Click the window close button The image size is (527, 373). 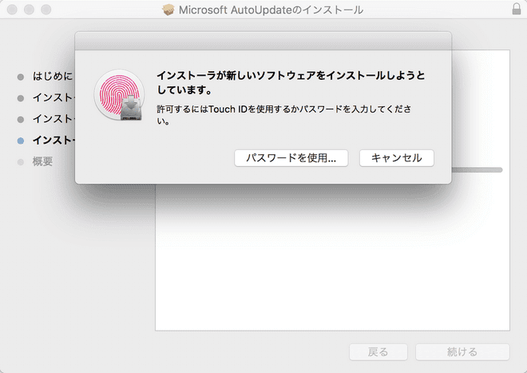pyautogui.click(x=13, y=10)
